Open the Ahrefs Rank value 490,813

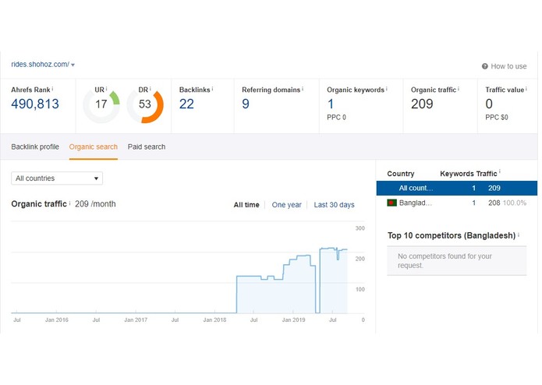coord(35,104)
